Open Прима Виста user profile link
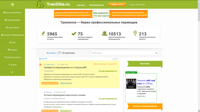This screenshot has height=112, width=200. click(x=50, y=64)
